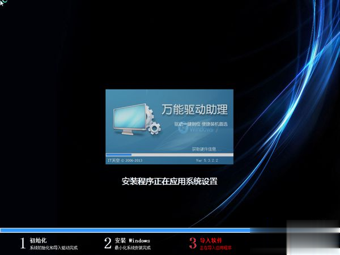Click the bottom installation progress bar

[125, 230]
